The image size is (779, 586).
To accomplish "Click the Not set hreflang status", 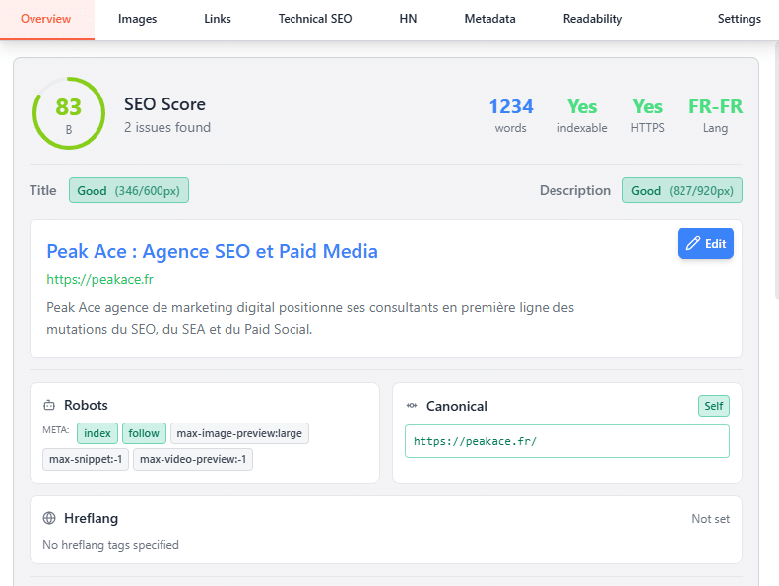I will tap(710, 519).
